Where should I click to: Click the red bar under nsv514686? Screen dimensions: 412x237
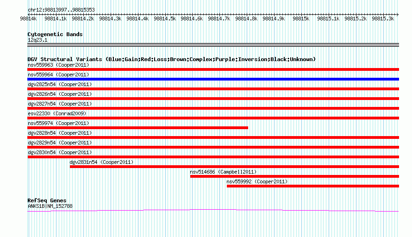[294, 176]
